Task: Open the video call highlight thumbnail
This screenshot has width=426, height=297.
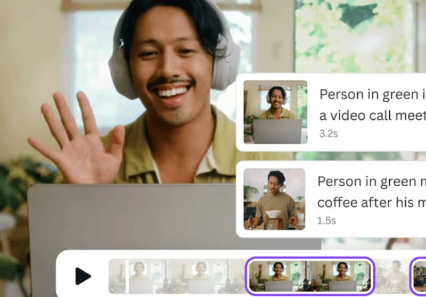Action: pos(275,112)
